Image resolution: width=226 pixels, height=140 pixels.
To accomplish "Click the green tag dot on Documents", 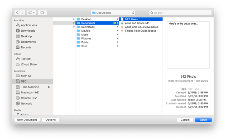I will tap(115, 23).
